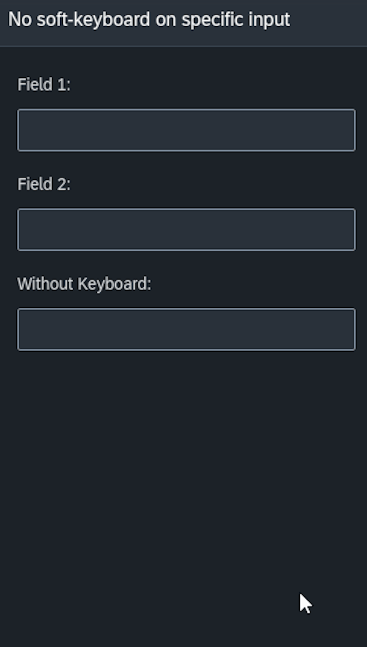Click the 'Field 2:' label text
The width and height of the screenshot is (367, 647).
pos(44,184)
